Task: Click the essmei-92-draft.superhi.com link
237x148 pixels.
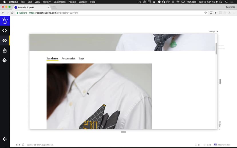Action: click(40, 145)
